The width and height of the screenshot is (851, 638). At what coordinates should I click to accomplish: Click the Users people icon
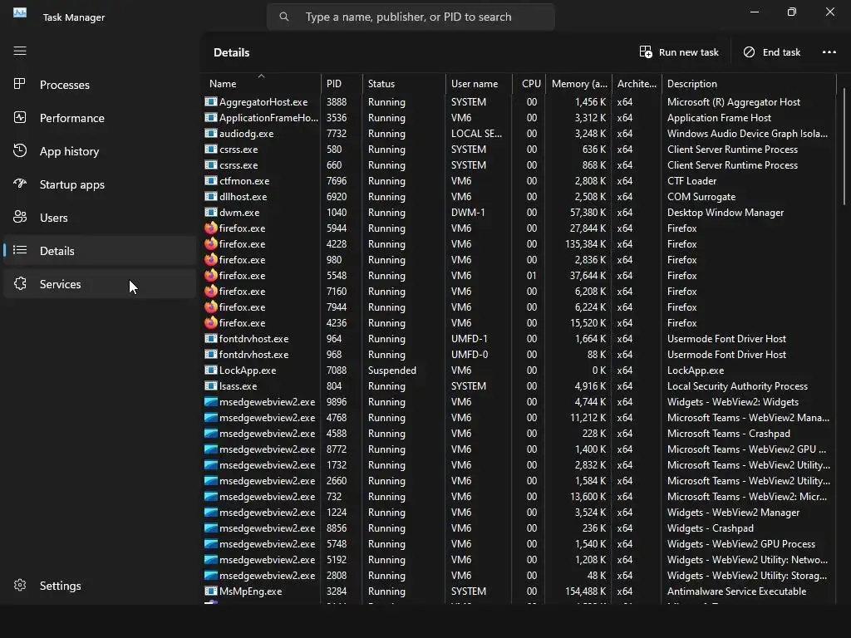[20, 217]
